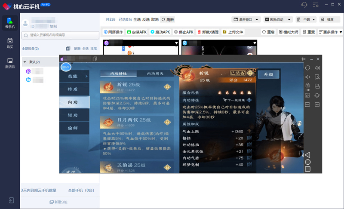Select 轻功 in game side menu

(74, 115)
